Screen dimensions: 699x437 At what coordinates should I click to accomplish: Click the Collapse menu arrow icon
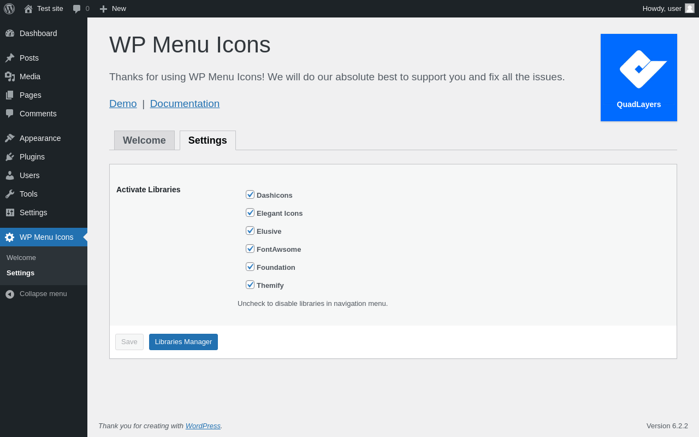10,294
